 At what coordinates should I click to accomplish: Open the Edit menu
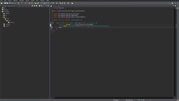pos(5,1)
